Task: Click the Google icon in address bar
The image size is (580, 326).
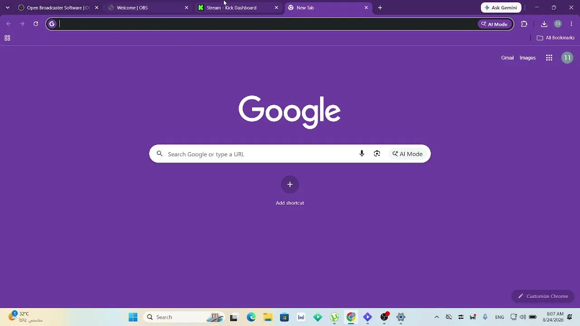Action: tap(52, 24)
